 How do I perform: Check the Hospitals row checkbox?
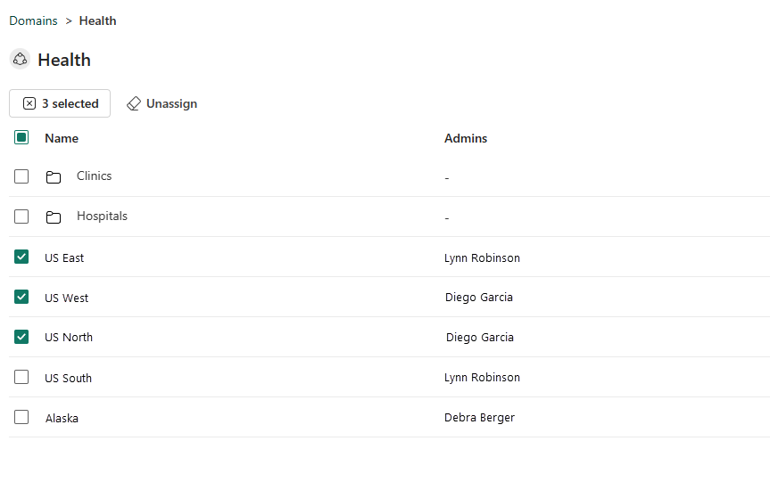(x=21, y=216)
